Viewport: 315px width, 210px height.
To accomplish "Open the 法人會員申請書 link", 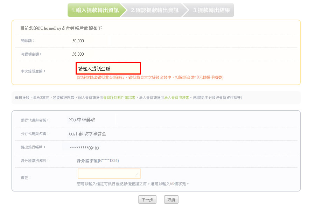I will [x=176, y=97].
